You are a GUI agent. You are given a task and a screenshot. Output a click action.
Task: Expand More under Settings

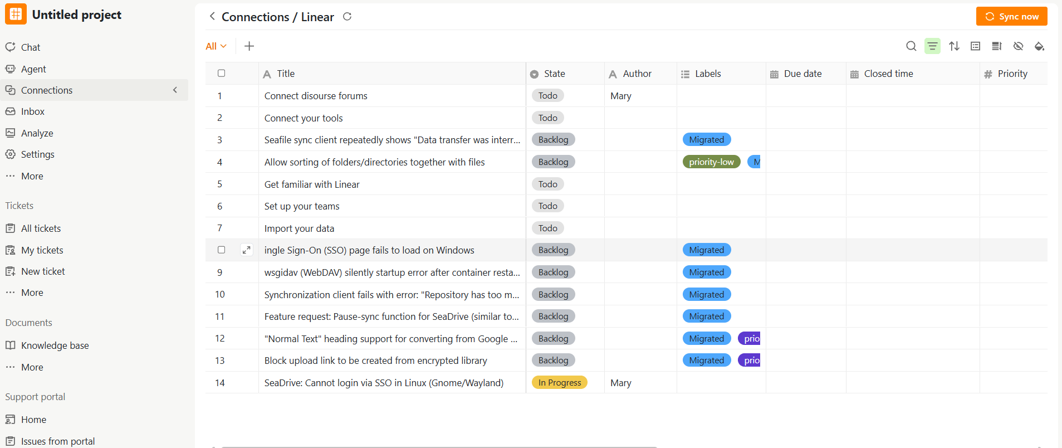[x=32, y=176]
